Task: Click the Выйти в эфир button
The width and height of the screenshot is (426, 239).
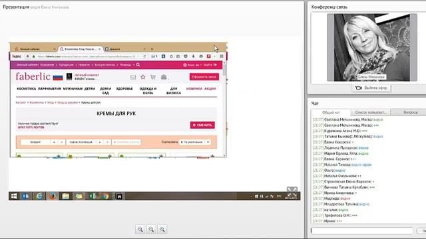Action: (x=371, y=88)
